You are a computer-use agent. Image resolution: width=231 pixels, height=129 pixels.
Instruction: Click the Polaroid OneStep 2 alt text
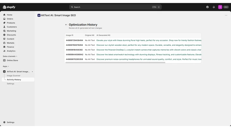click(149, 50)
